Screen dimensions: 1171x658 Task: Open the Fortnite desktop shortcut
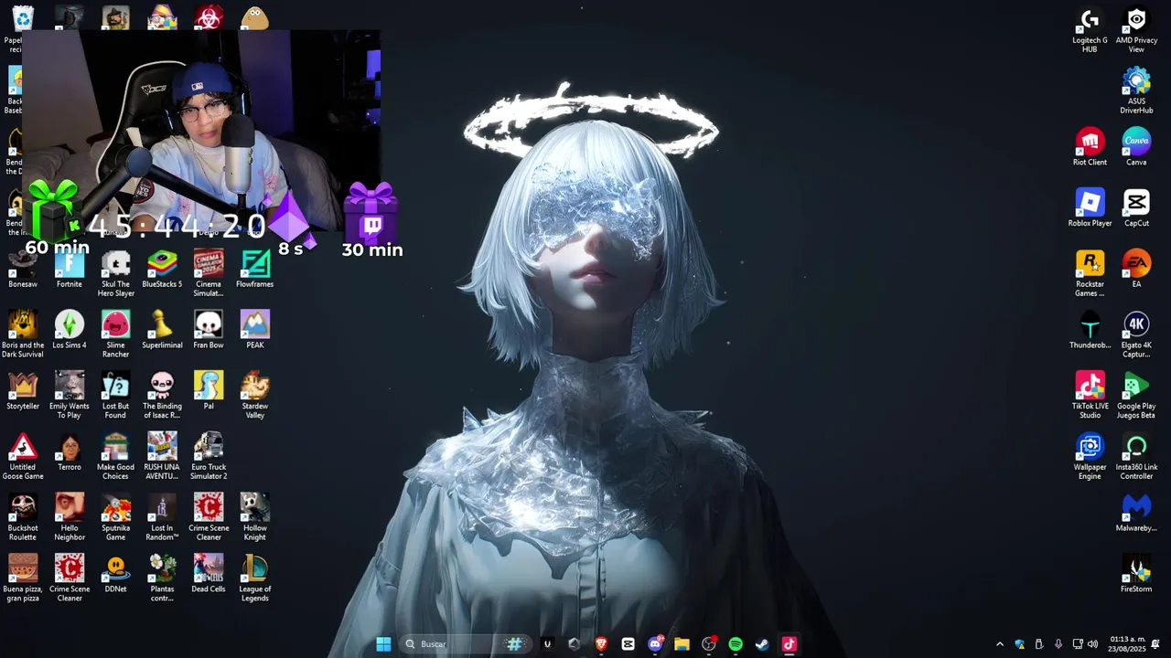[x=69, y=271]
